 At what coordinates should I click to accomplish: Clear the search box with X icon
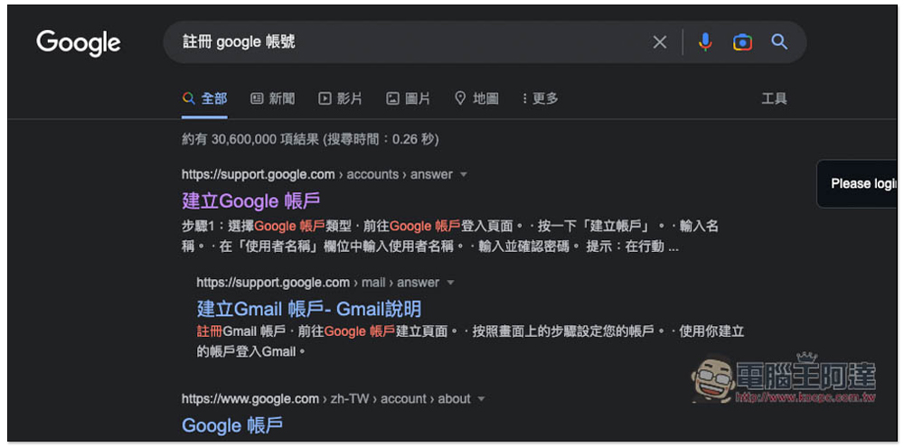pyautogui.click(x=660, y=42)
